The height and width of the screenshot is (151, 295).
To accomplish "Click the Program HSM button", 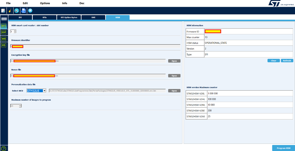I will coord(283,148).
